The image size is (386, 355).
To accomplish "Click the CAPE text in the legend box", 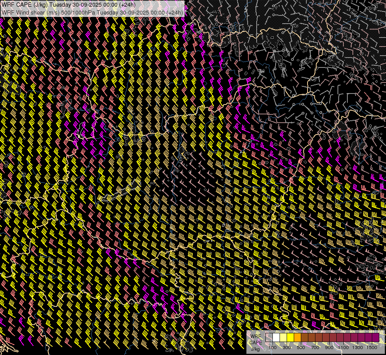I will pyautogui.click(x=256, y=342).
